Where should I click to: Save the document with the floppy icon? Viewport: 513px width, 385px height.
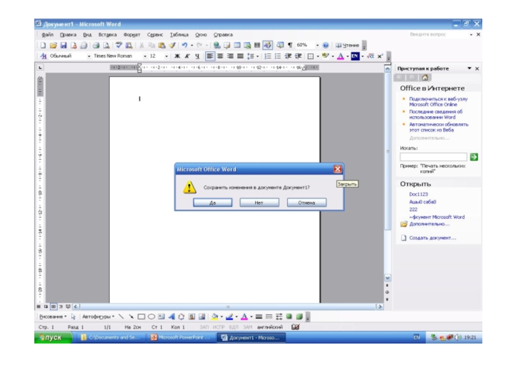pyautogui.click(x=63, y=45)
